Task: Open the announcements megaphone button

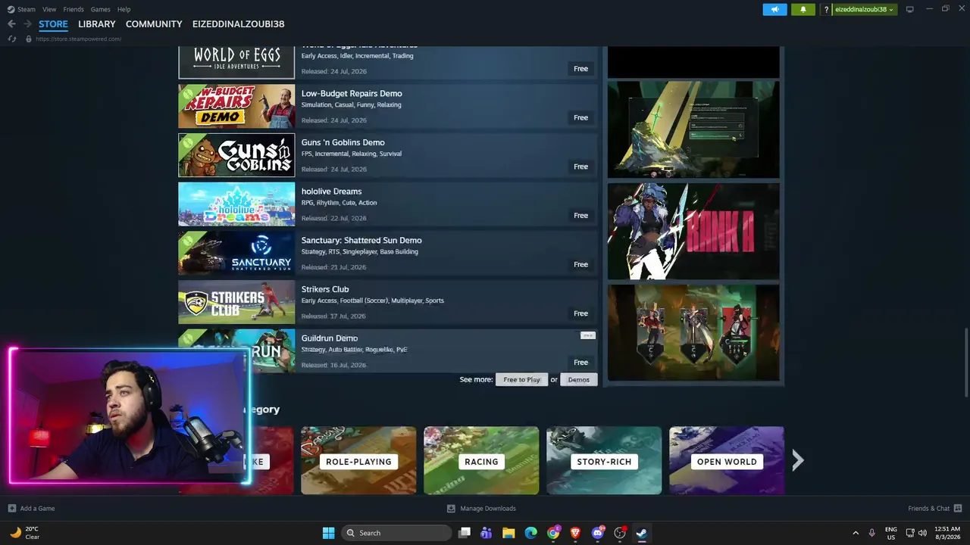Action: tap(774, 9)
